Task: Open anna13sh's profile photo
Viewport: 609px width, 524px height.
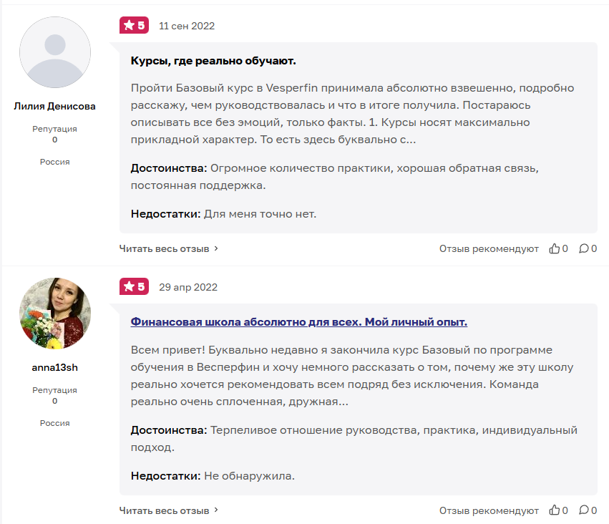Action: [x=55, y=313]
